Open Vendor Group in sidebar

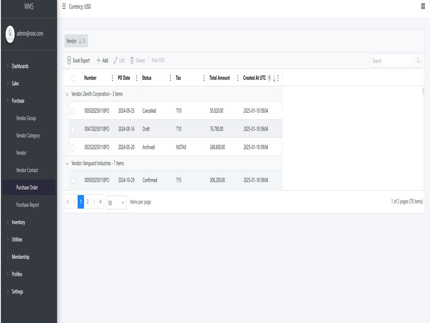tap(26, 118)
